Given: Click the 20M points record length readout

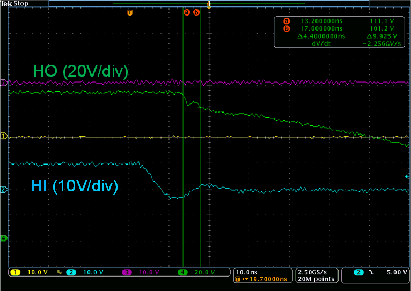Looking at the screenshot, I should pos(317,279).
